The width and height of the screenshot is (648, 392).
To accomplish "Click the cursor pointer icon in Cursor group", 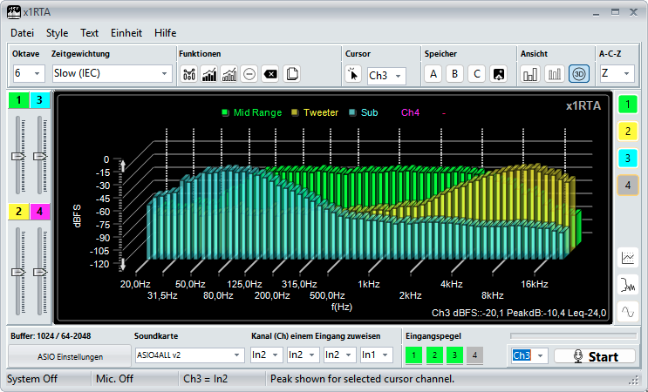I will tap(353, 75).
